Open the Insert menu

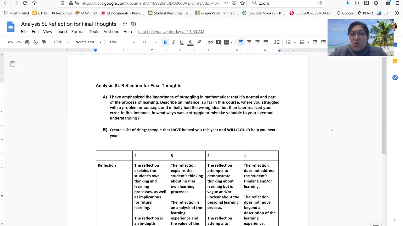(x=62, y=32)
